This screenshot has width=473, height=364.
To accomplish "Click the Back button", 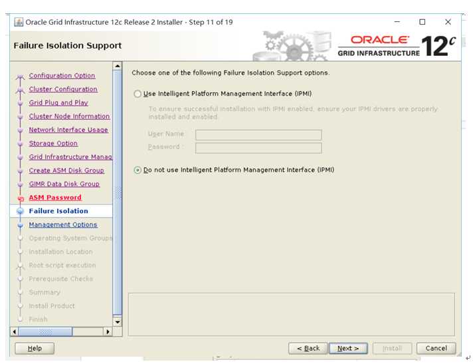I will pyautogui.click(x=308, y=348).
